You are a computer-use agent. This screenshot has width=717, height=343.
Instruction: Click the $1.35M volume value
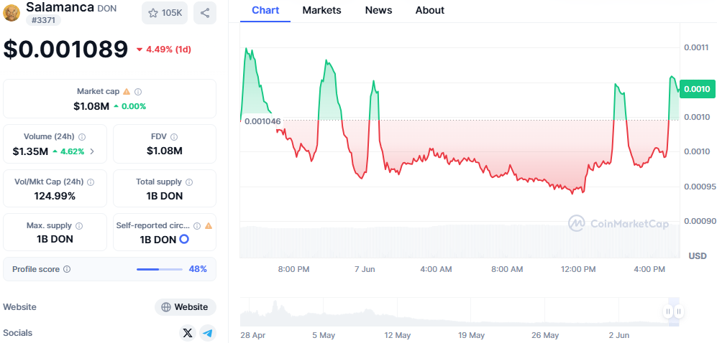30,151
